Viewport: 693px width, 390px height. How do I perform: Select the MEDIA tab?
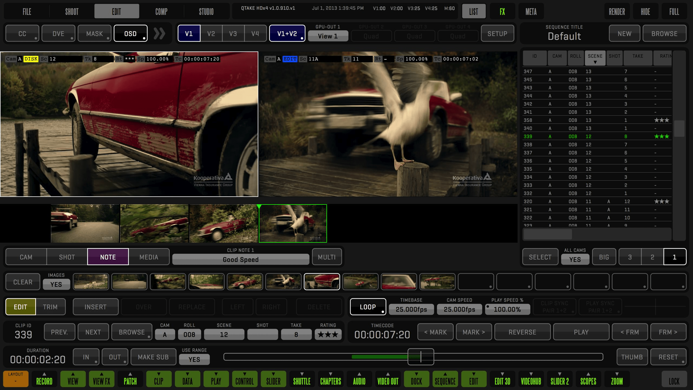pyautogui.click(x=149, y=257)
